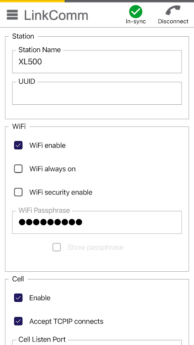Click the Station Name field

pos(97,62)
